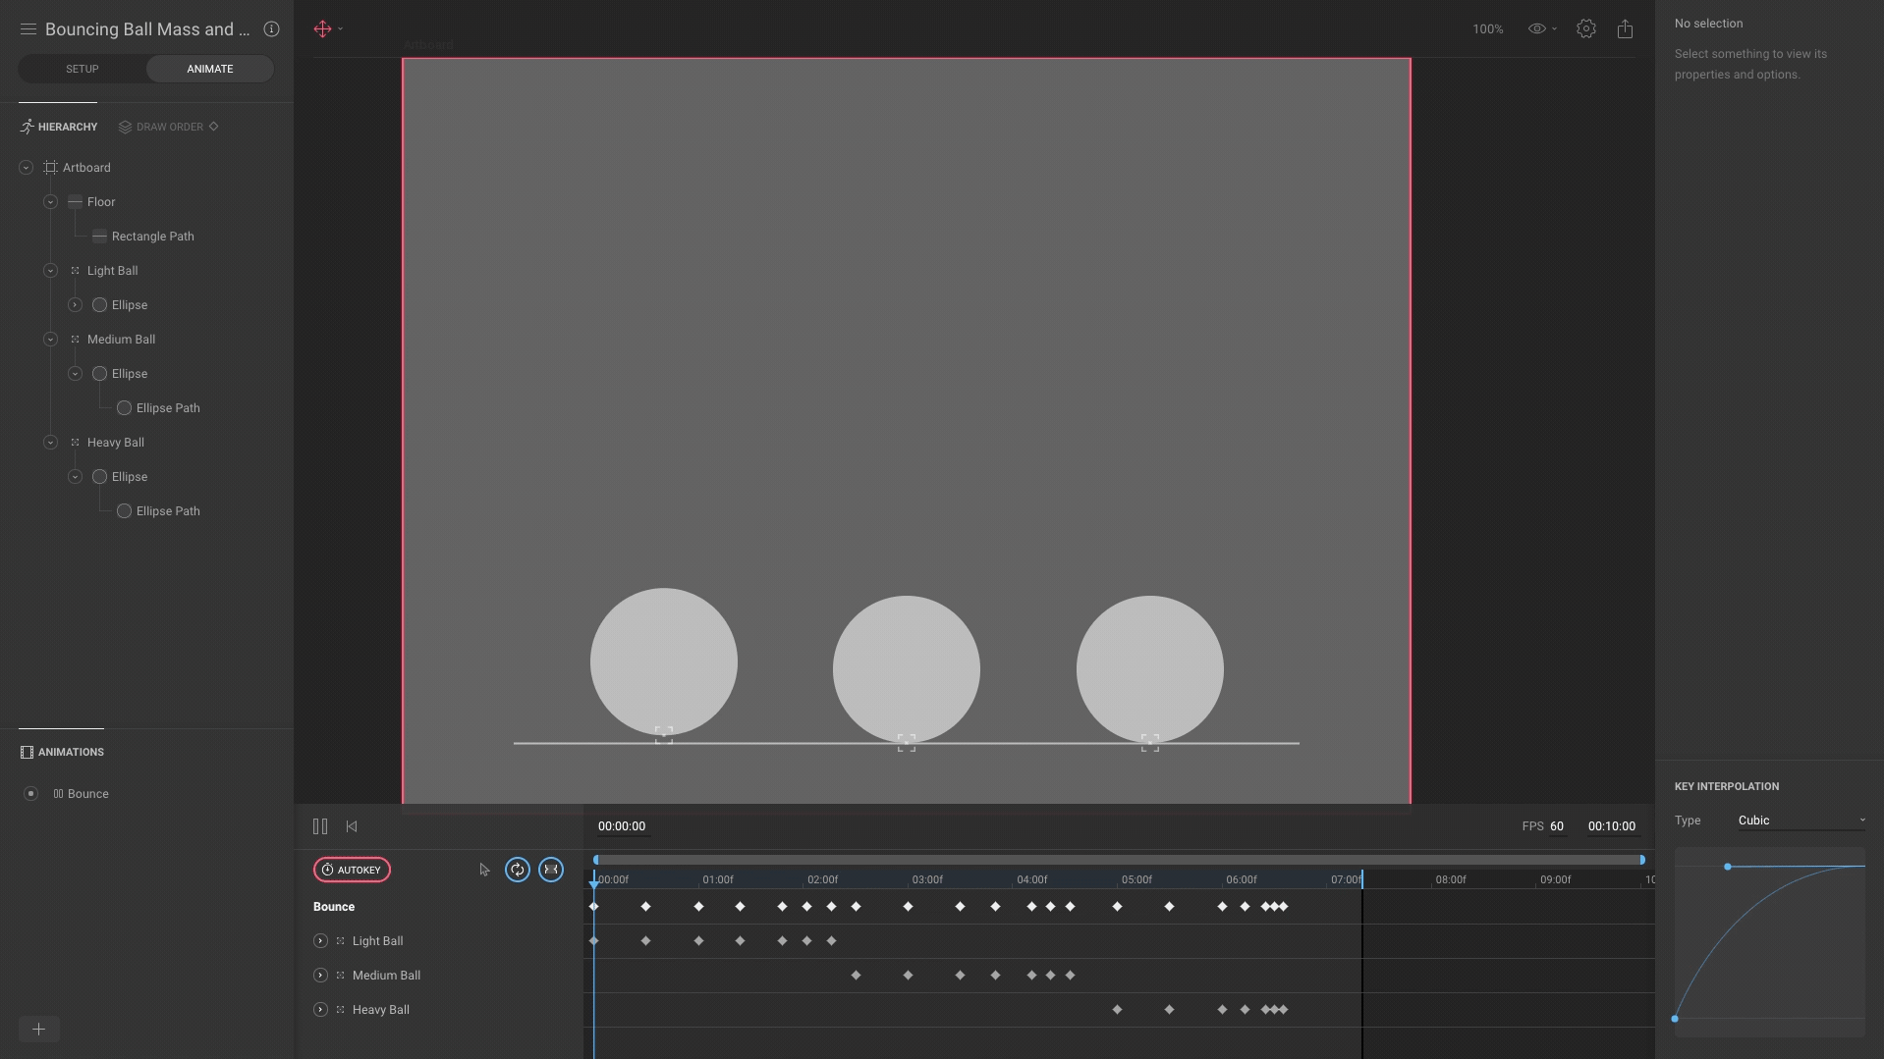Select Heavy Ball node in hierarchy
1884x1059 pixels.
pyautogui.click(x=116, y=443)
